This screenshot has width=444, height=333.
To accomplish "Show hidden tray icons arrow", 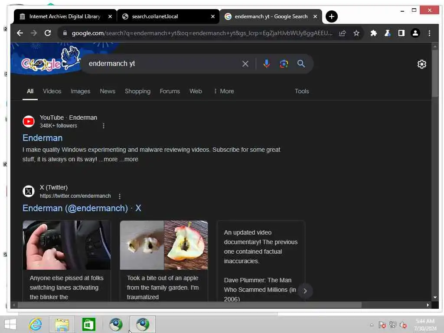I will click(x=372, y=325).
